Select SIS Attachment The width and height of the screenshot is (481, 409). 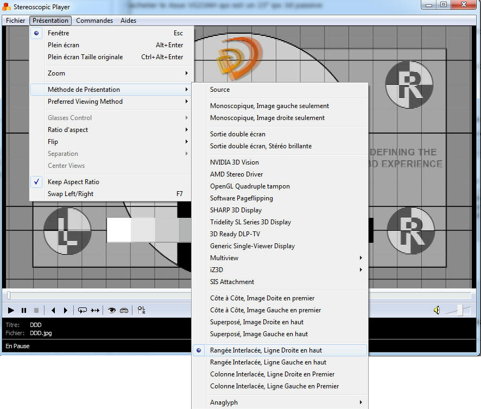[280, 282]
